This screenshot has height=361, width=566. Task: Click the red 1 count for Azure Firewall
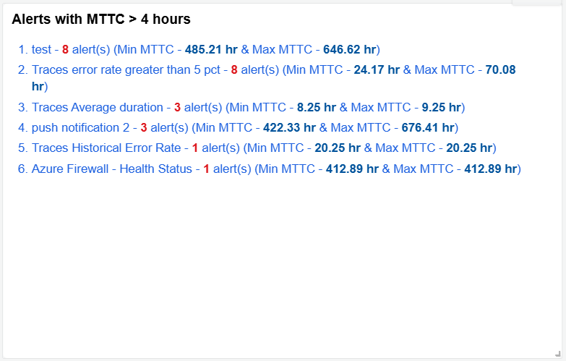(206, 169)
